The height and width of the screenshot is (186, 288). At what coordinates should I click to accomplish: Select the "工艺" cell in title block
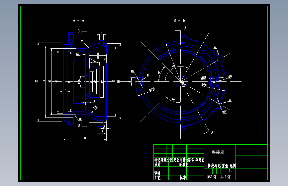(157, 178)
